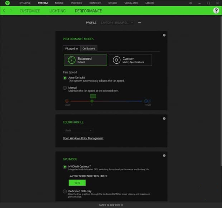
Task: Open Windows Color Management link
Action: 83,138
